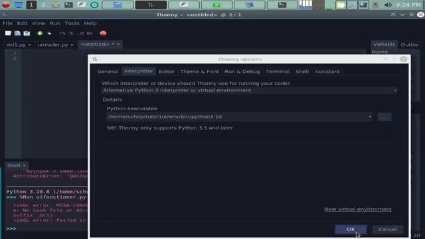Image resolution: width=425 pixels, height=239 pixels.
Task: Click the clock showing 9:24 PM
Action: (408, 5)
